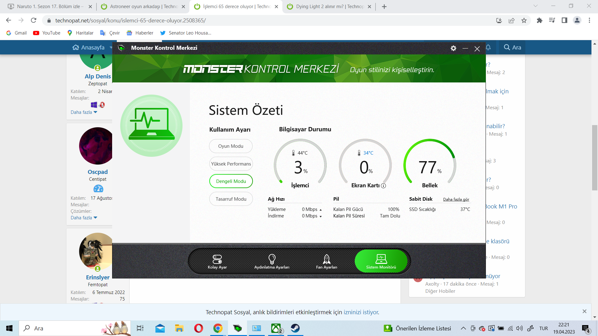Open Kolay Ayar panel
The image size is (598, 336).
click(217, 262)
